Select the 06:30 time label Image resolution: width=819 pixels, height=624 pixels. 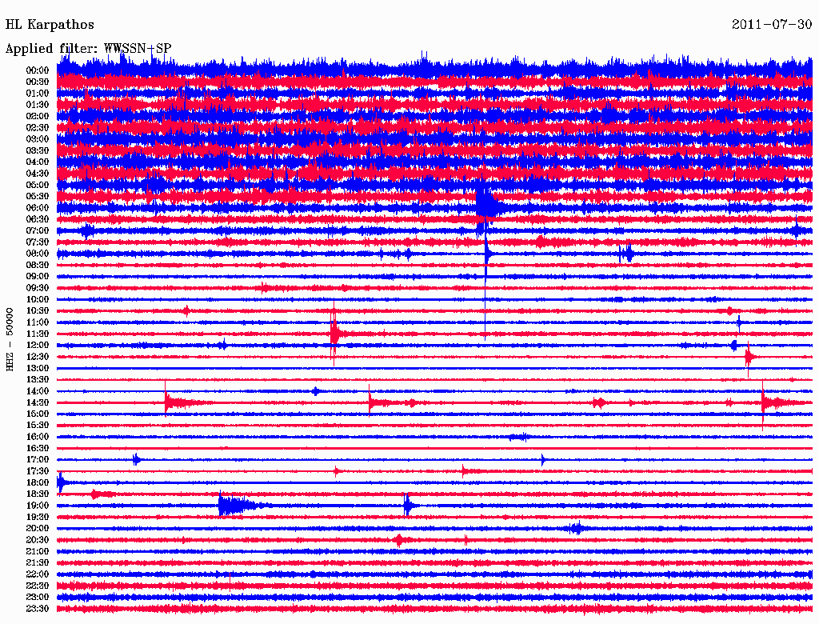pyautogui.click(x=38, y=219)
